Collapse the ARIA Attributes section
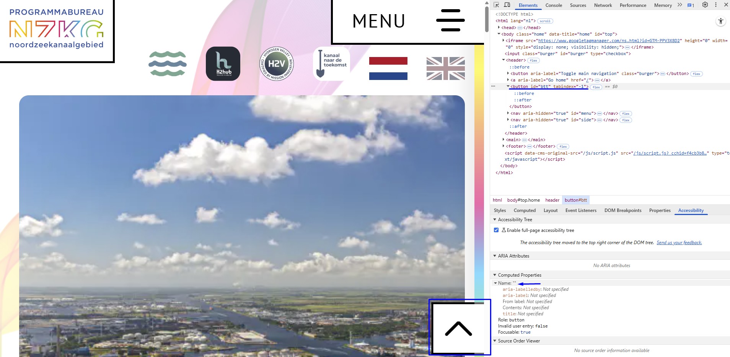 pos(495,256)
